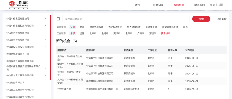The height and width of the screenshot is (99, 232).
Task: Expand 中国中信金融资产管理股份有限公司 chevron
Action: [x=45, y=68]
